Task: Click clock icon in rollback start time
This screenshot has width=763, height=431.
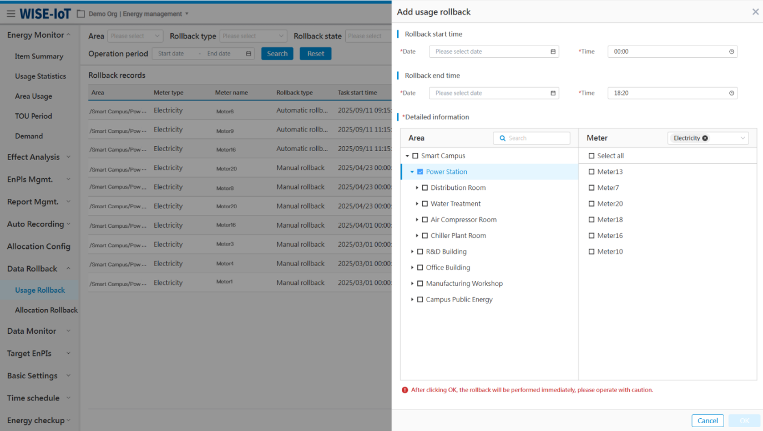Action: point(731,52)
